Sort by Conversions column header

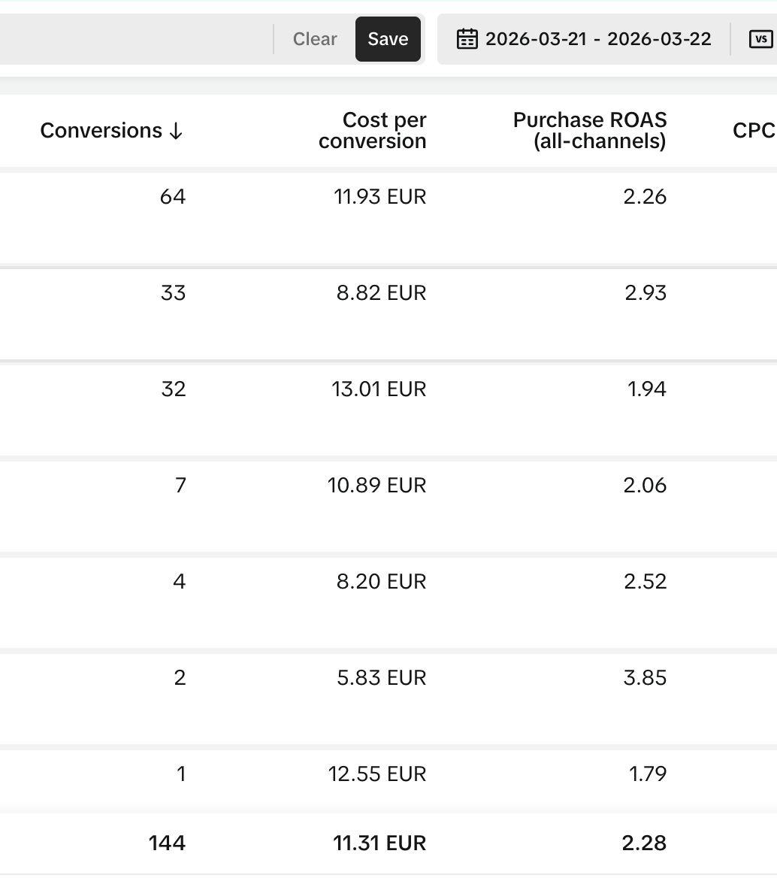tap(101, 131)
